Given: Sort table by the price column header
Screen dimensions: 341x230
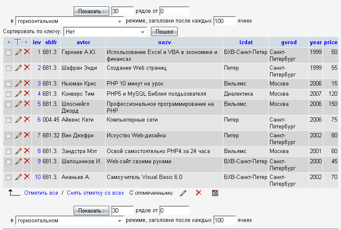Looking at the screenshot, I should (330, 42).
